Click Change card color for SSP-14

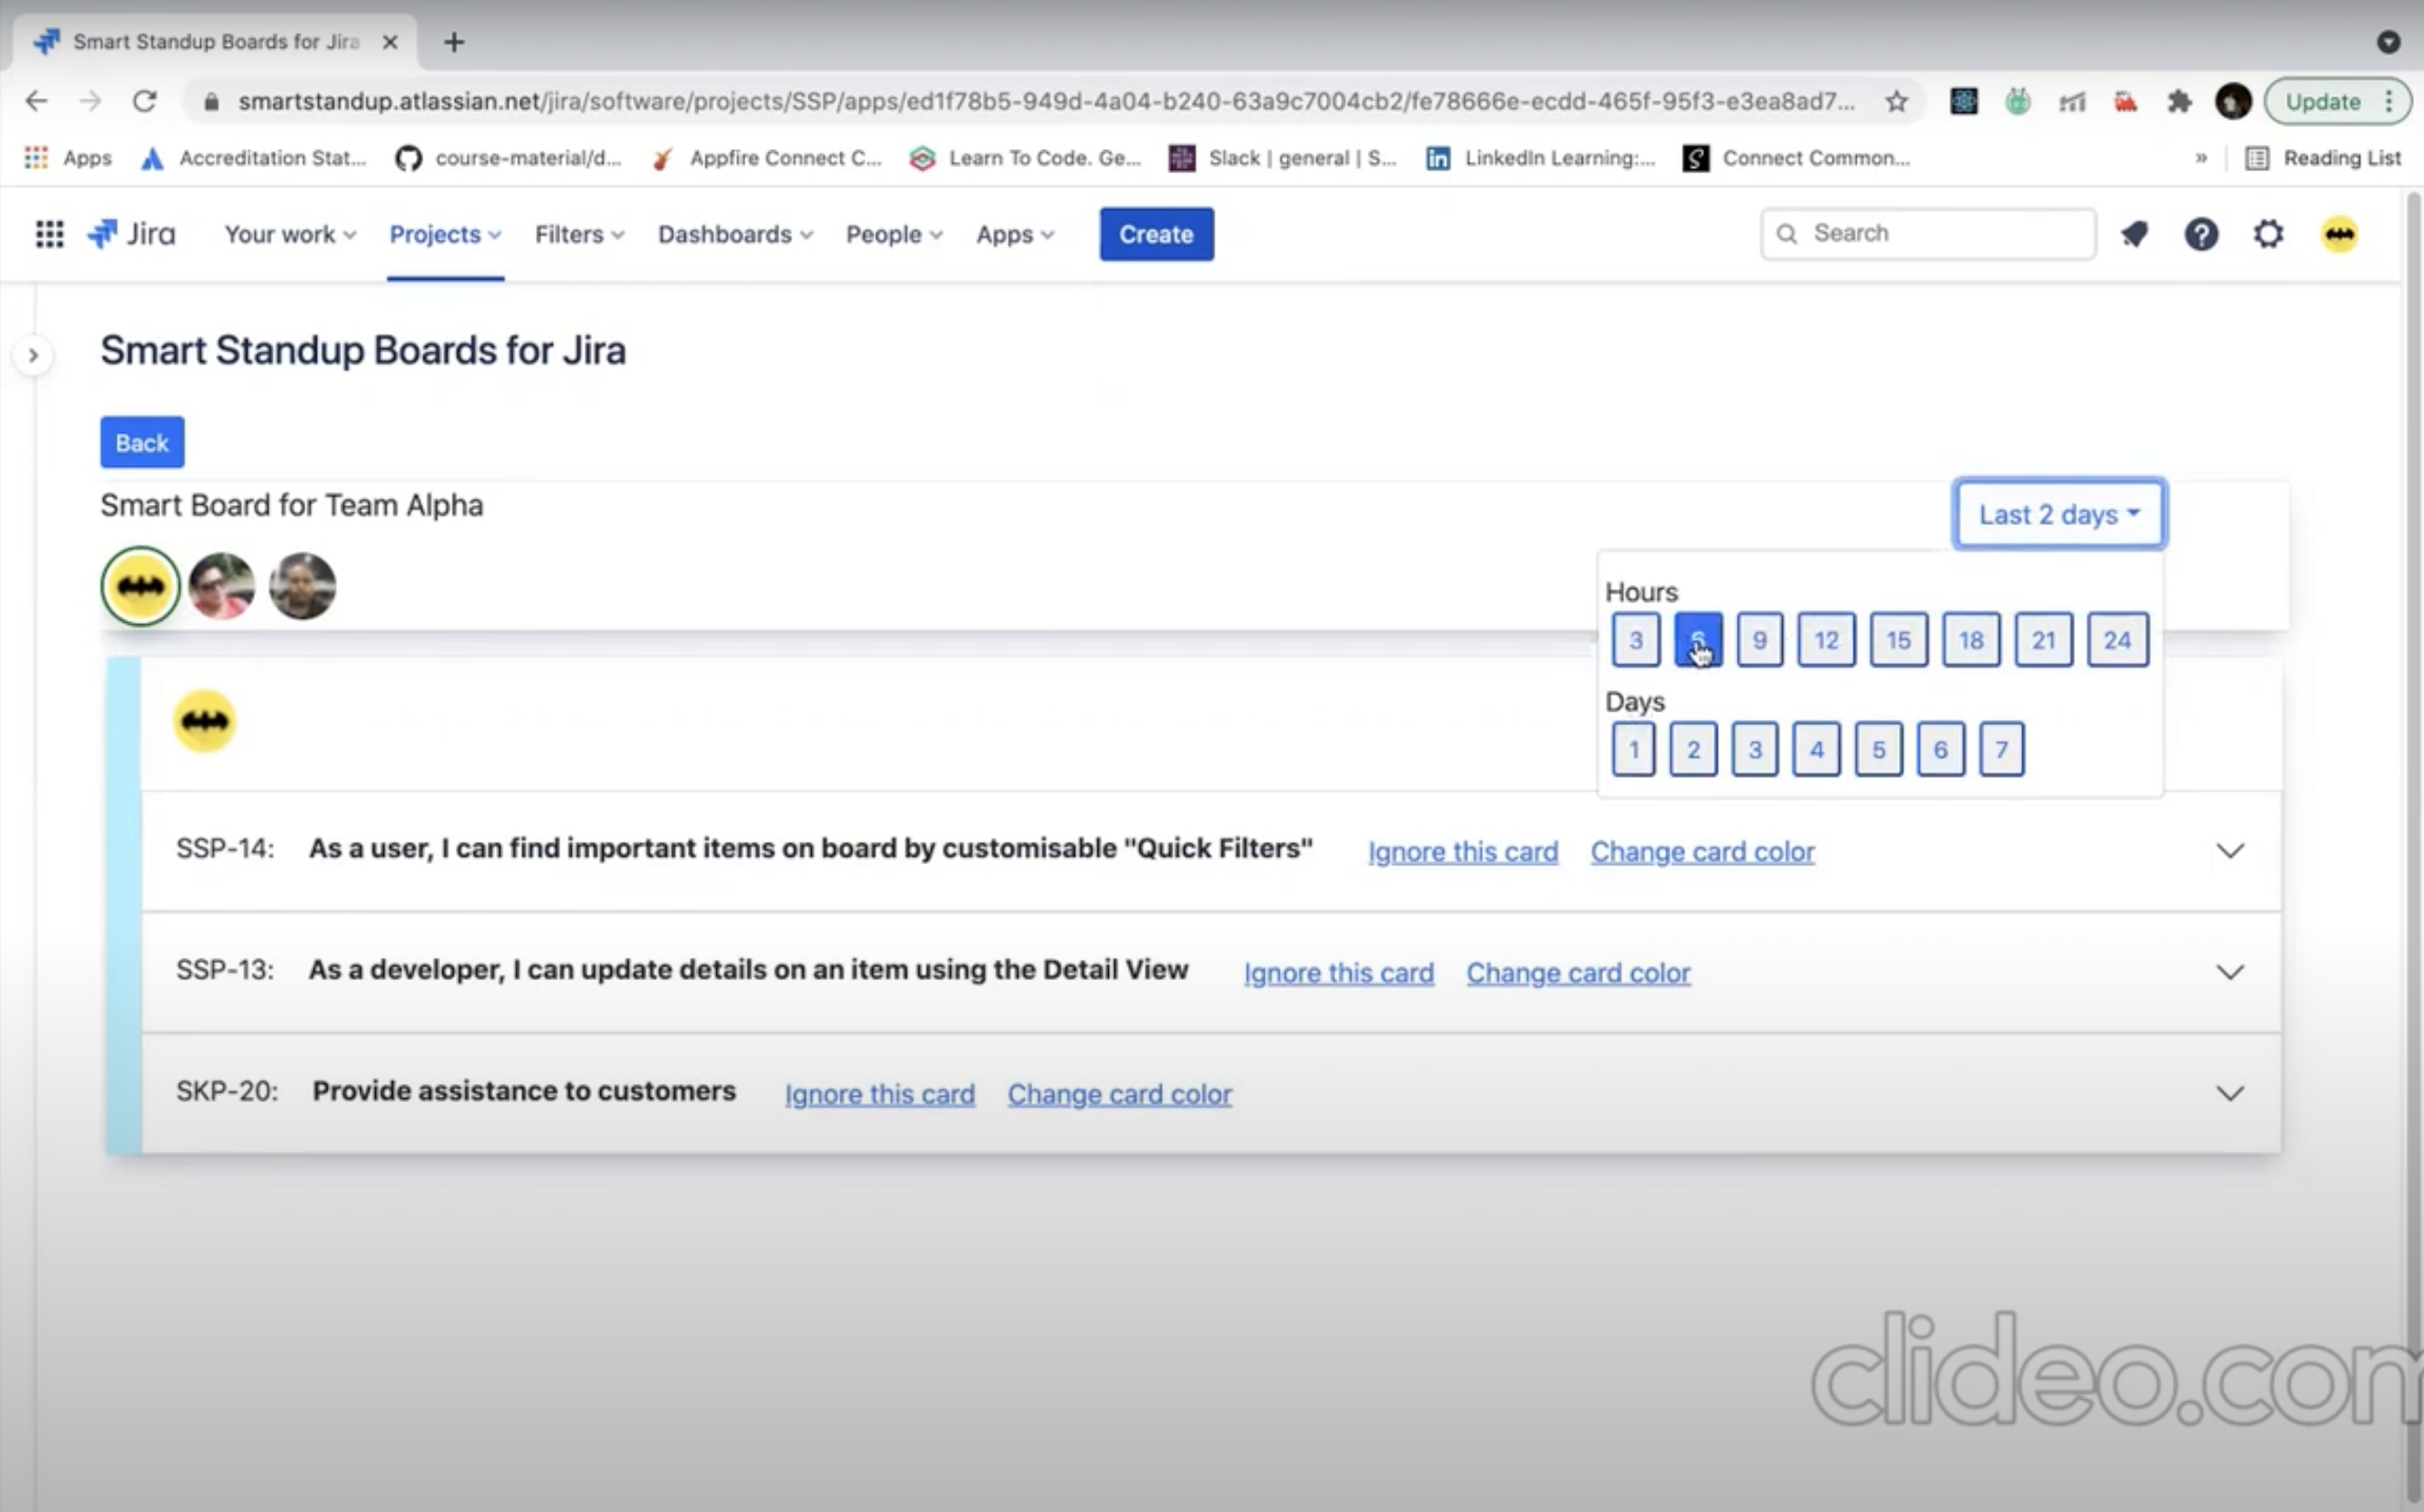click(x=1702, y=851)
